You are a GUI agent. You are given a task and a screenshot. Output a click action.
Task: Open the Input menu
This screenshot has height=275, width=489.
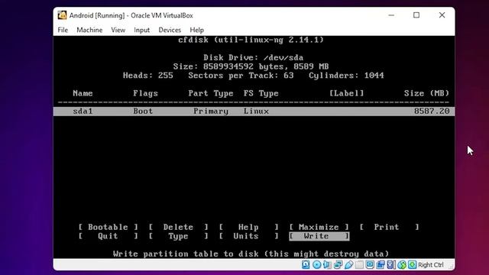pyautogui.click(x=142, y=30)
